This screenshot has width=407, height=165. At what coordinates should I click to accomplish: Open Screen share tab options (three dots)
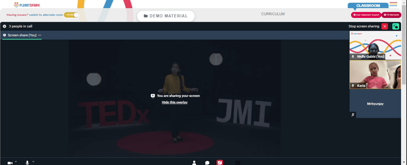coord(40,35)
